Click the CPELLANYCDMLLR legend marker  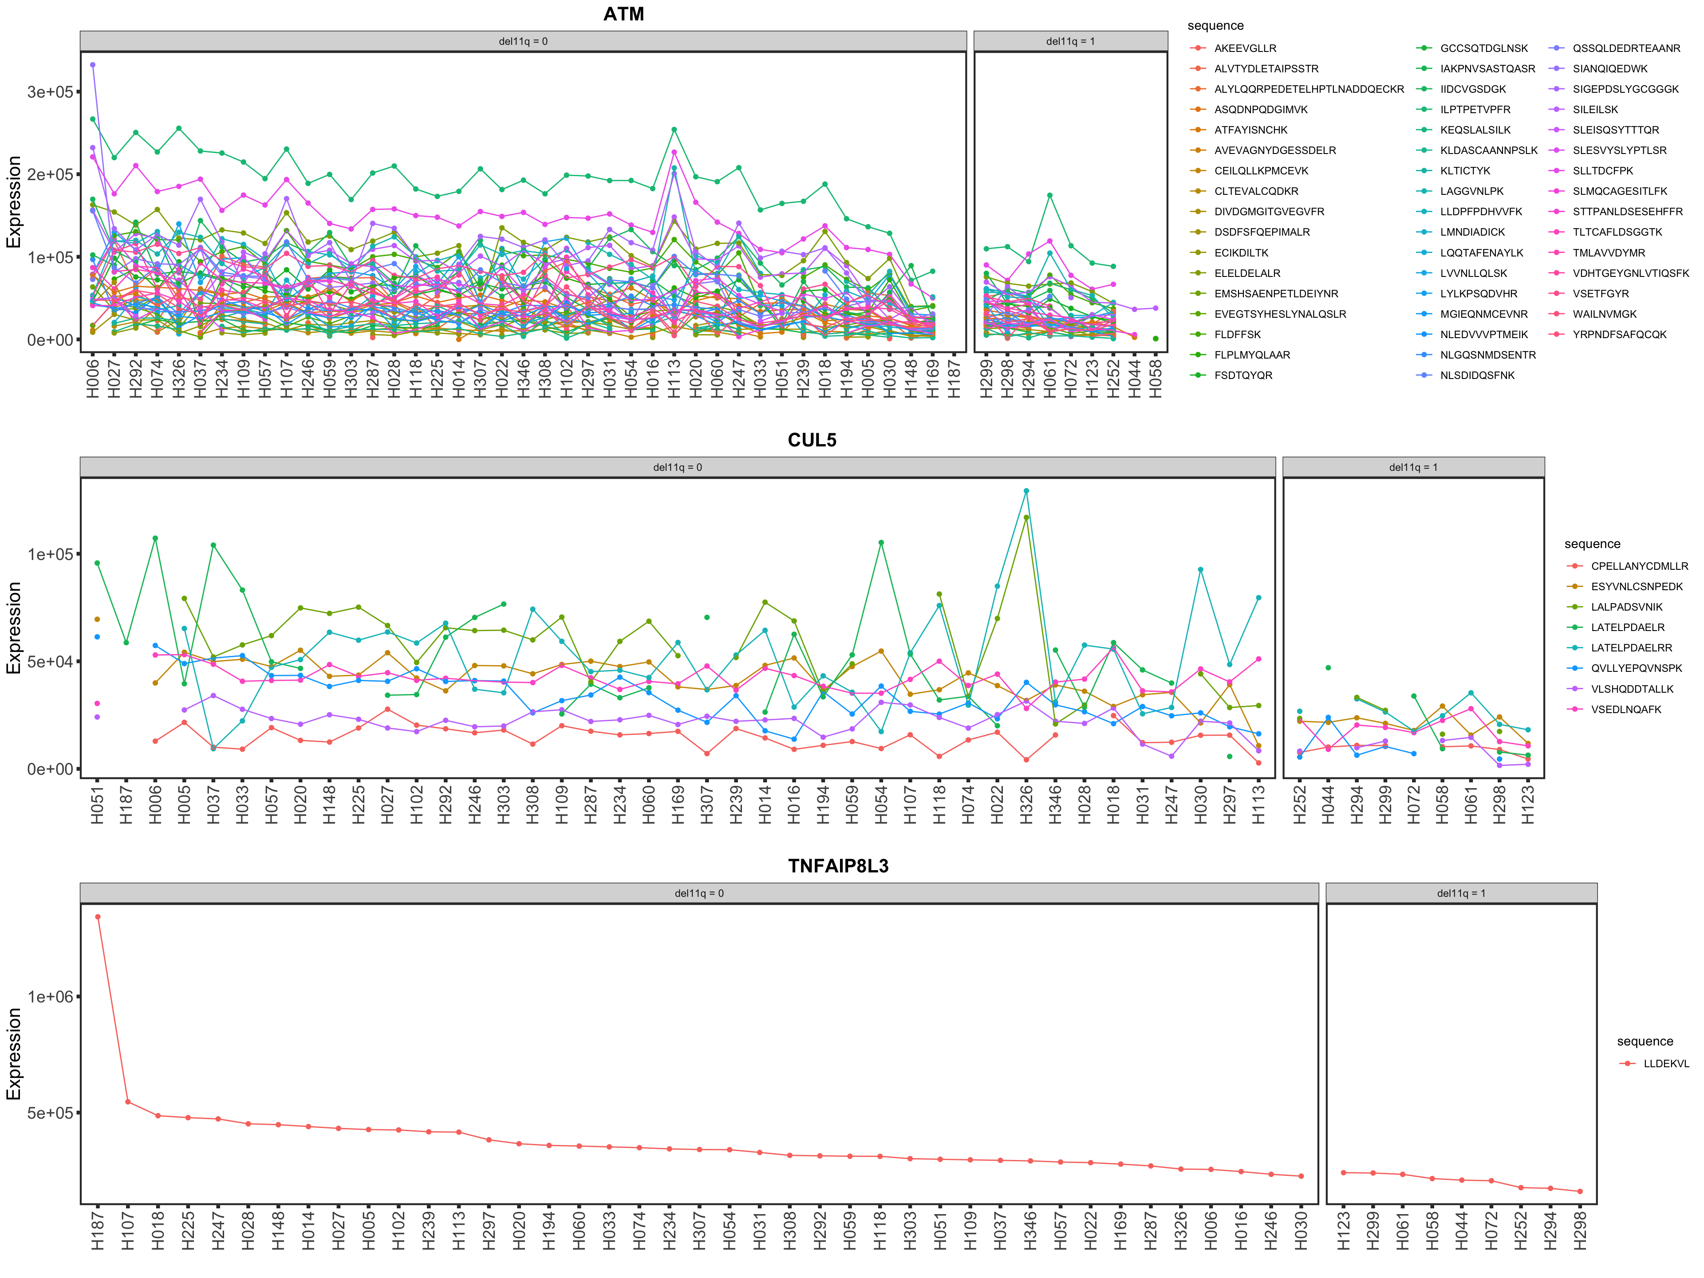(1574, 566)
